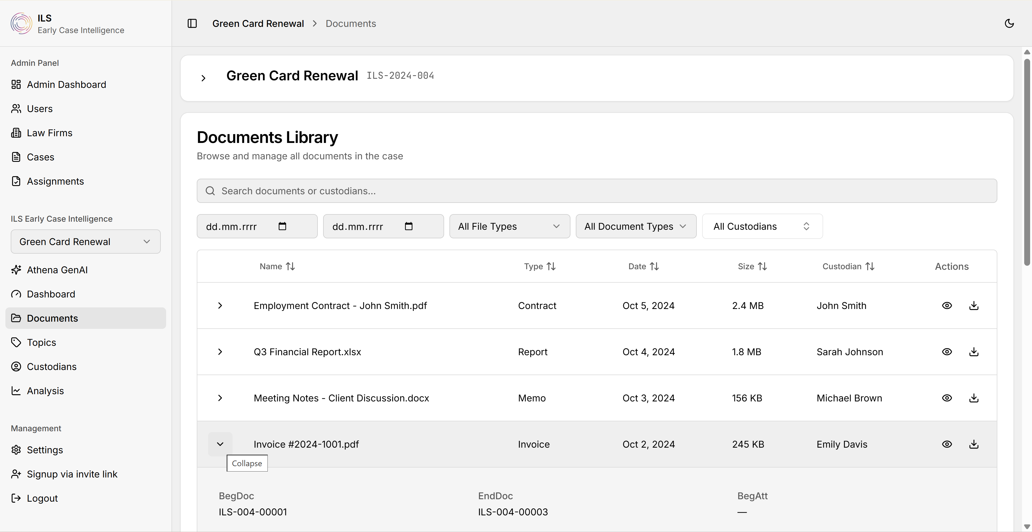Preview Q3 Financial Report with eye icon
The image size is (1032, 532).
tap(947, 352)
